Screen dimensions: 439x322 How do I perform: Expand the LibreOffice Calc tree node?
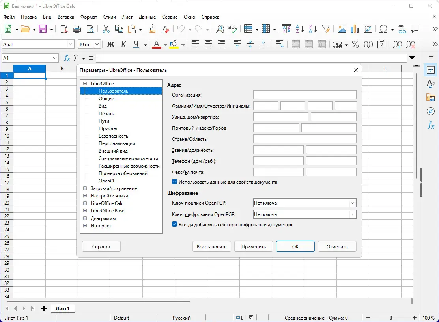coord(85,203)
